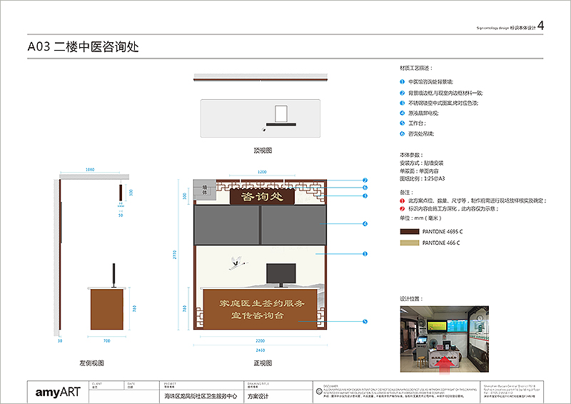
Task: Click the PANTONE 466 C tan swatch
Action: [x=410, y=243]
